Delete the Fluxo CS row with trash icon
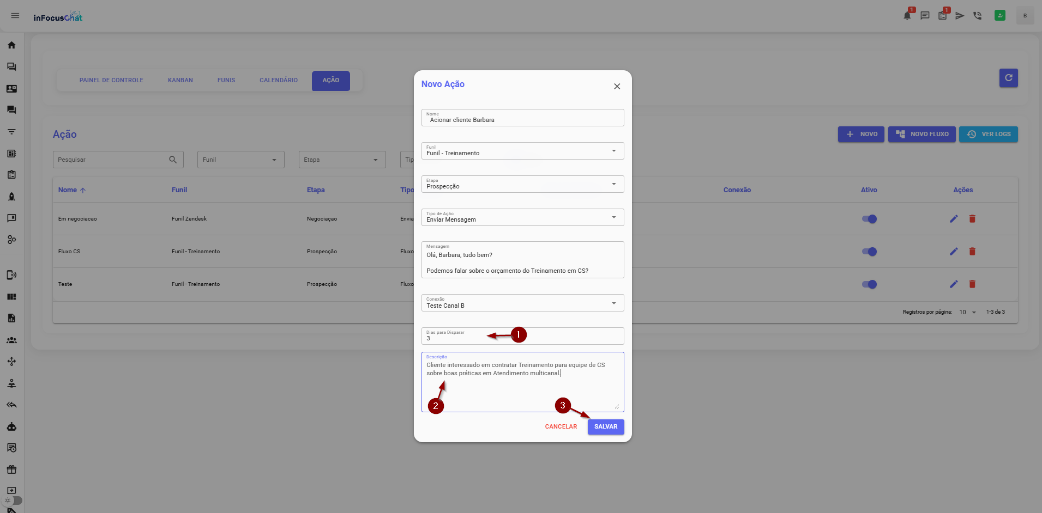 coord(972,252)
